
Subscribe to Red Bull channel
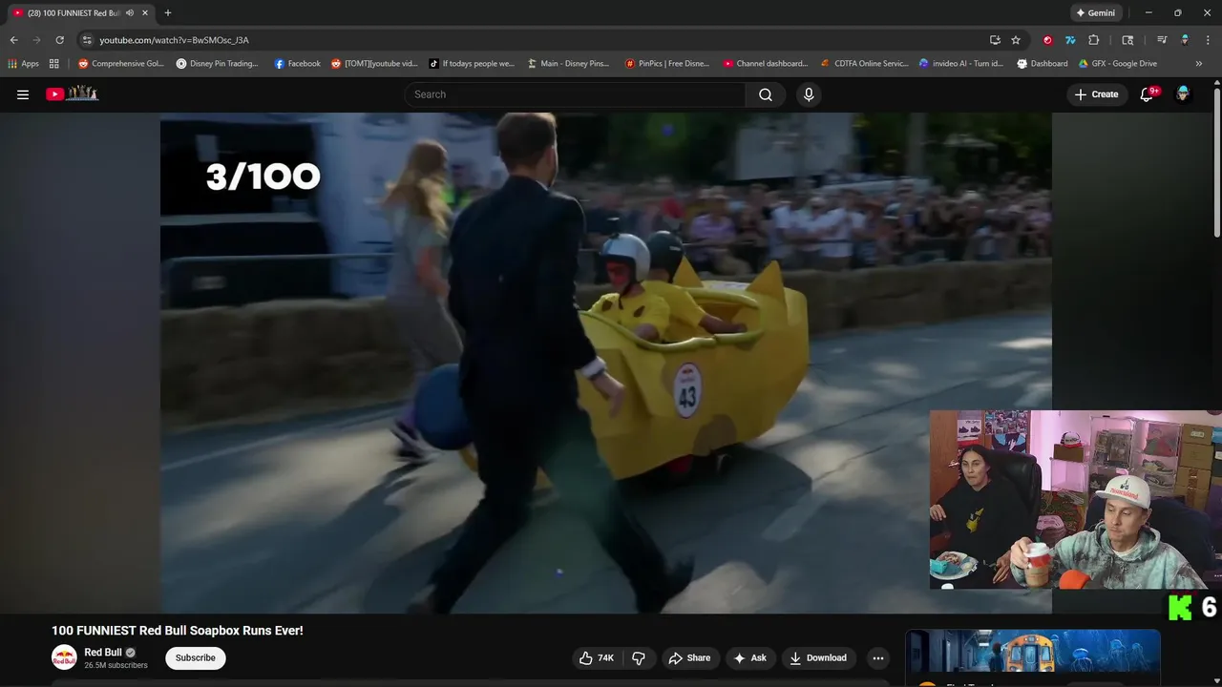[195, 657]
